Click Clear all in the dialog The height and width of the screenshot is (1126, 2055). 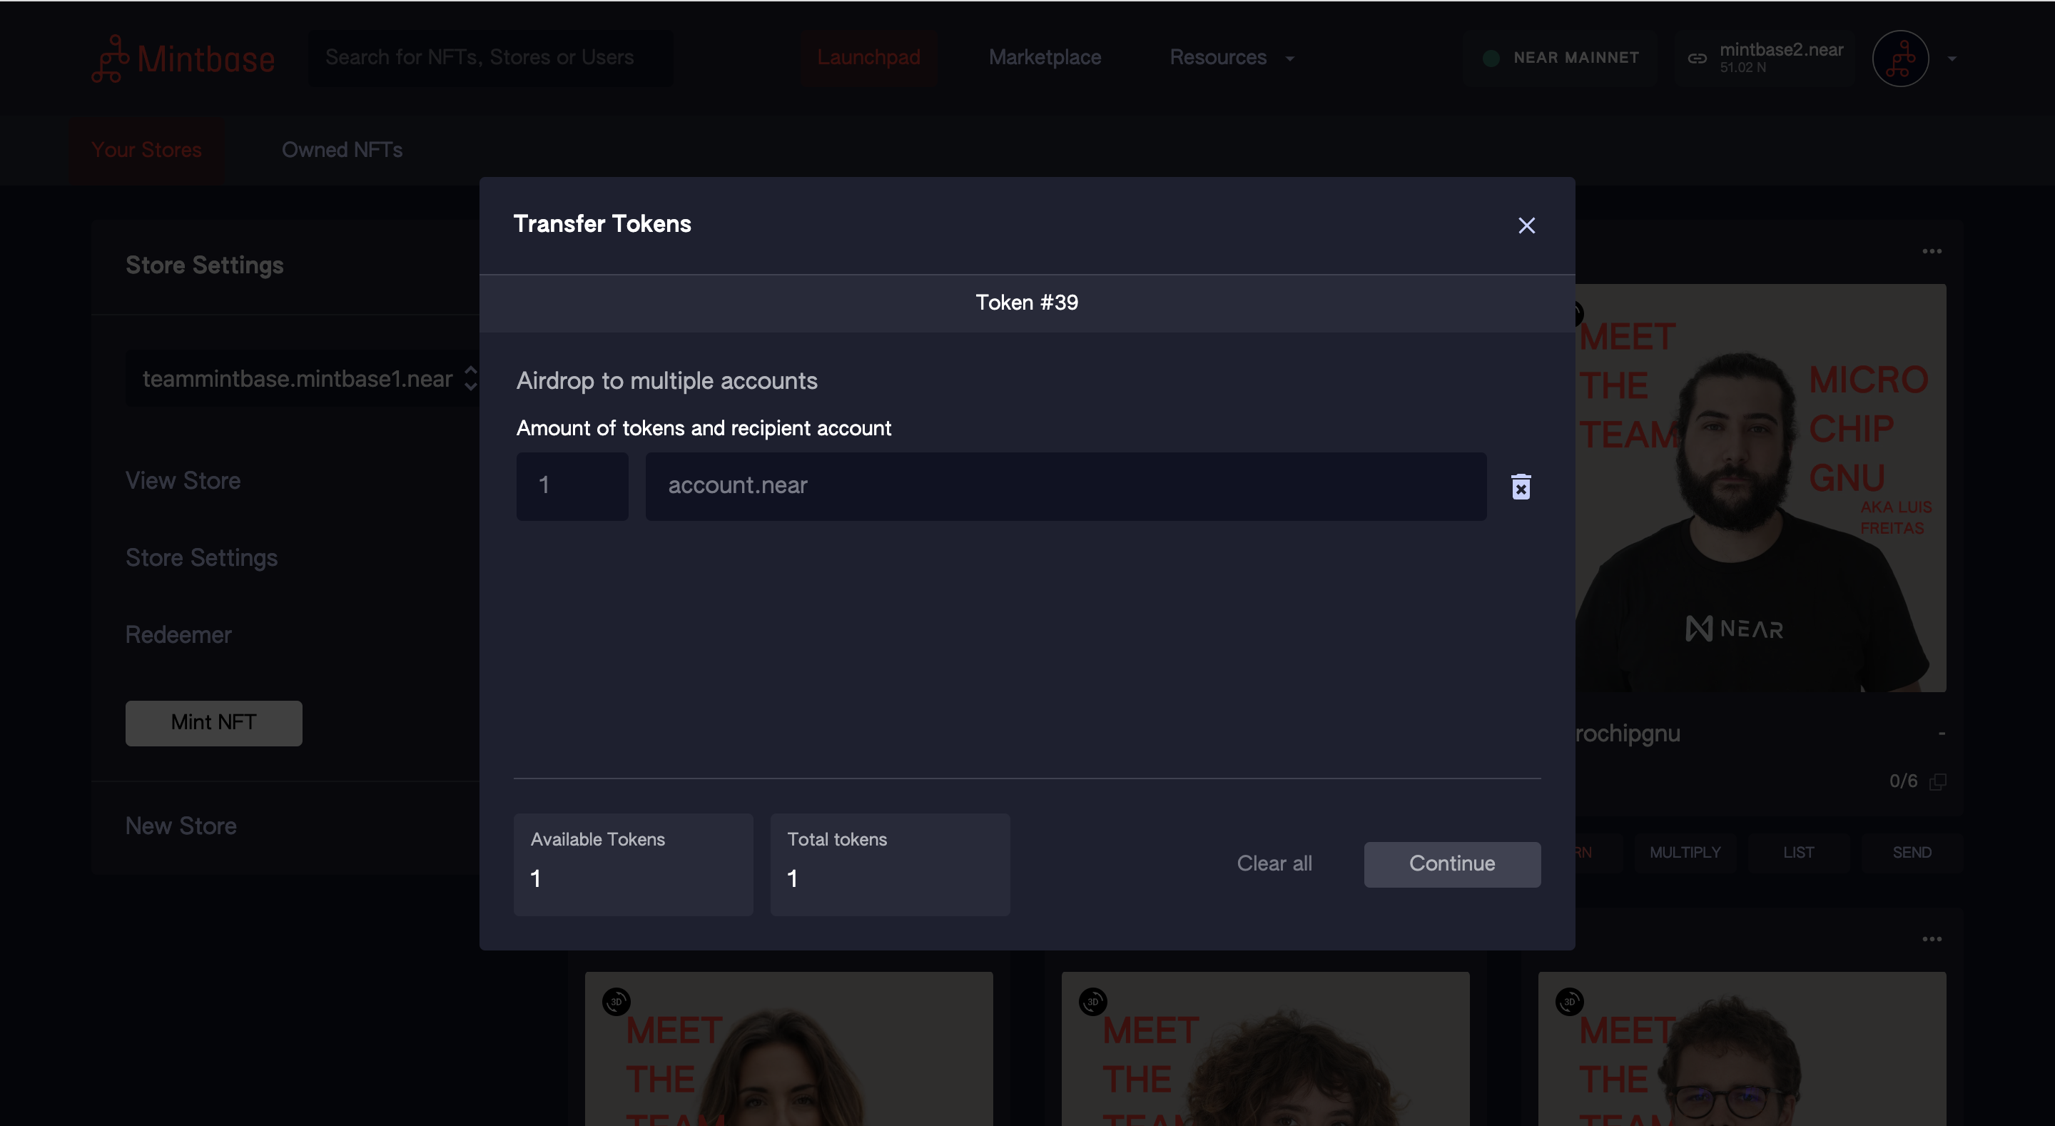point(1274,863)
